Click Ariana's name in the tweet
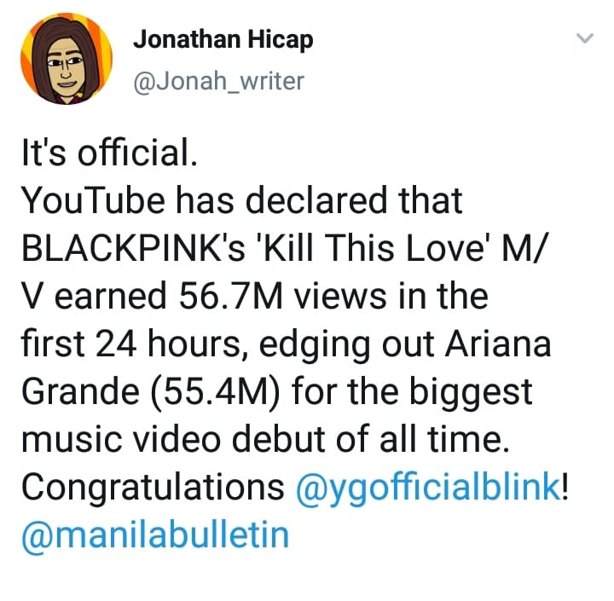Screen dimensions: 614x601 point(498,344)
